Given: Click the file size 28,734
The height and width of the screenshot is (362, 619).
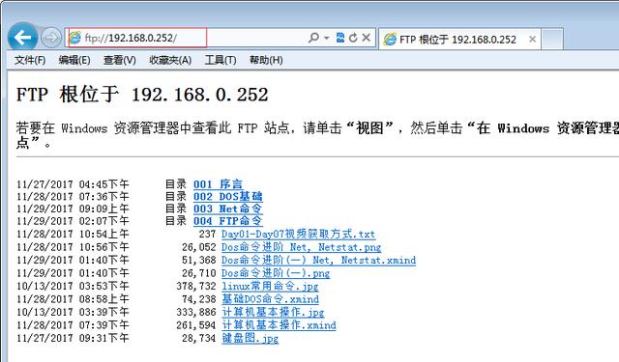Looking at the screenshot, I should pos(199,338).
